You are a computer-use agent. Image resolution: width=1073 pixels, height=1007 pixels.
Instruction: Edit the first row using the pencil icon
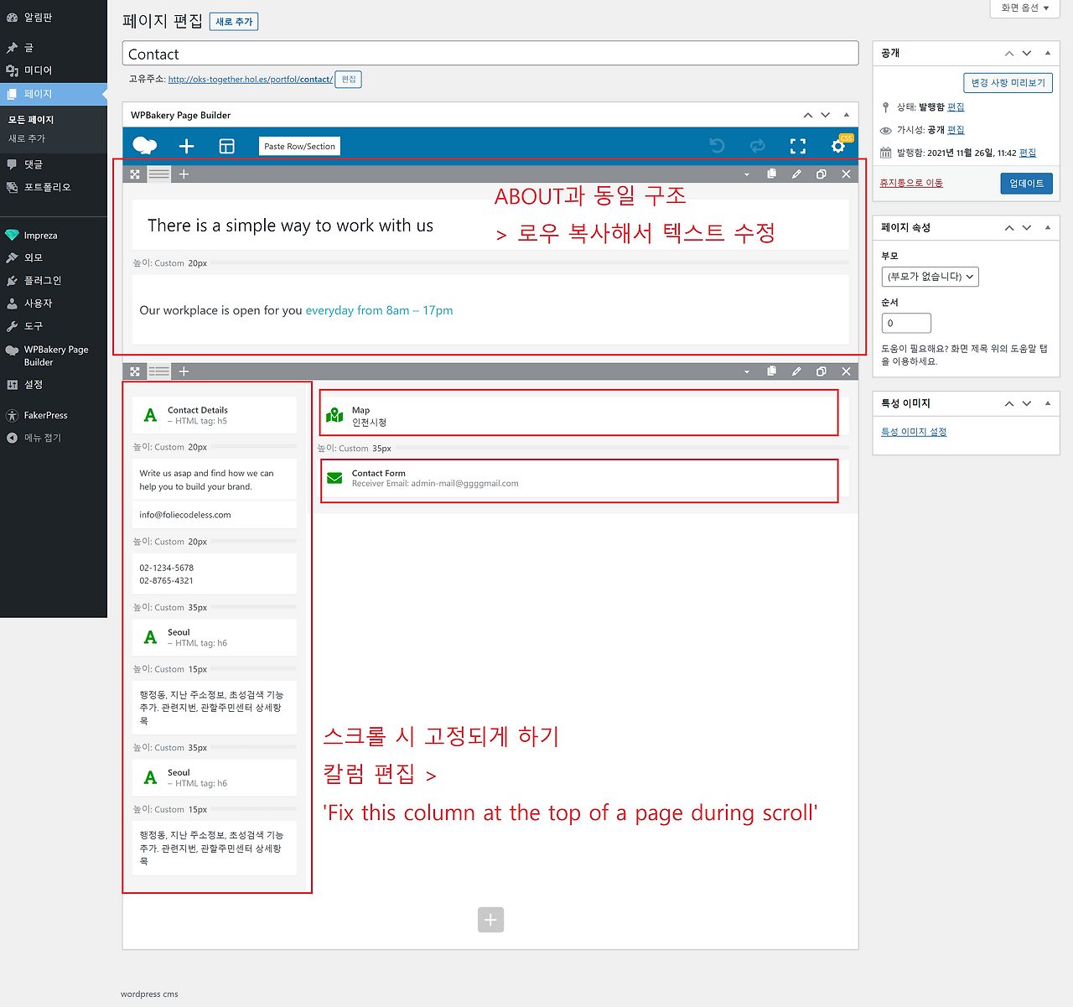click(x=796, y=174)
